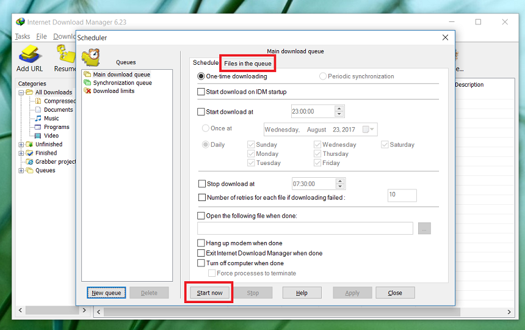Click the Delete queue button
The height and width of the screenshot is (330, 525).
click(149, 293)
